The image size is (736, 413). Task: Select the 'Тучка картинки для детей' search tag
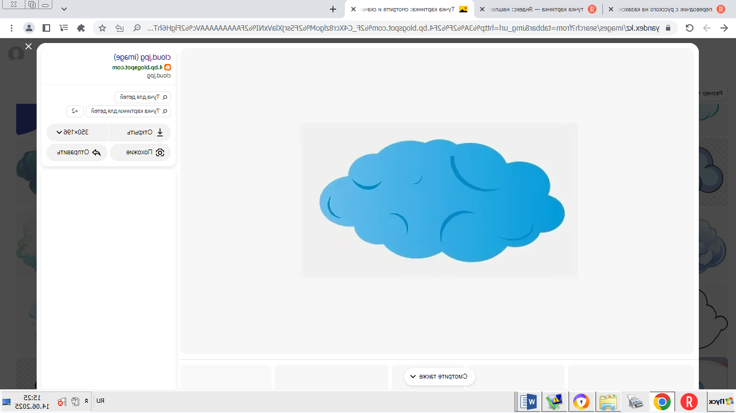click(128, 111)
